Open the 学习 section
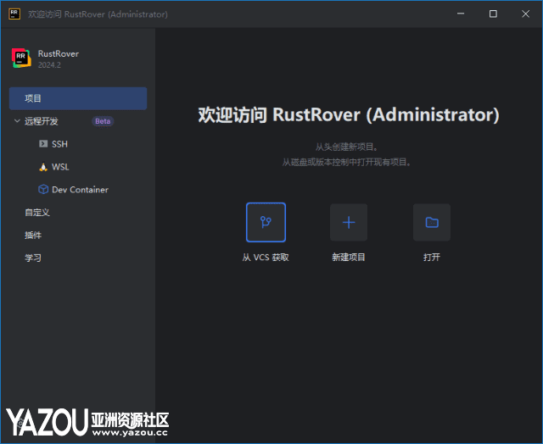The image size is (543, 444). (x=33, y=258)
